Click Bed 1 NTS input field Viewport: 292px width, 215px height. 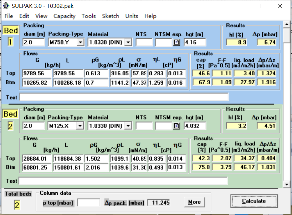point(144,42)
